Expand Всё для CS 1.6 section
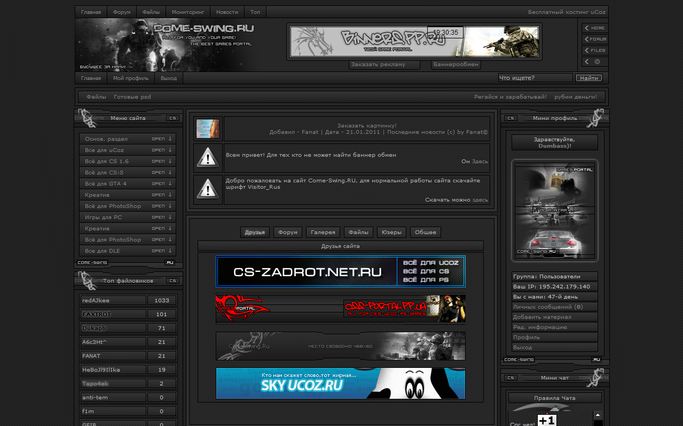This screenshot has height=426, width=683. (x=127, y=162)
